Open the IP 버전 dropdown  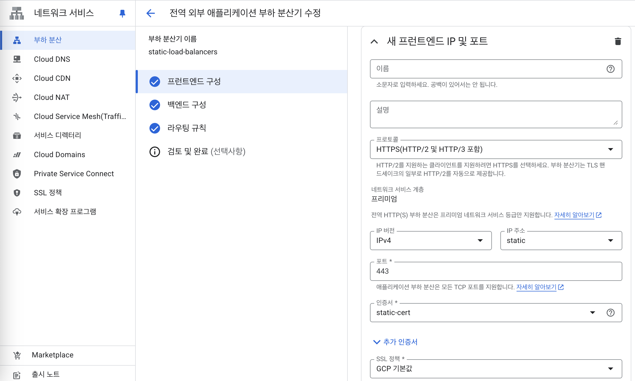[x=431, y=241]
